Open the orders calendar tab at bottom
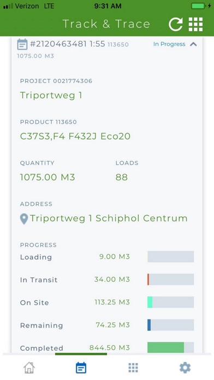This screenshot has height=380, width=214. [x=81, y=368]
